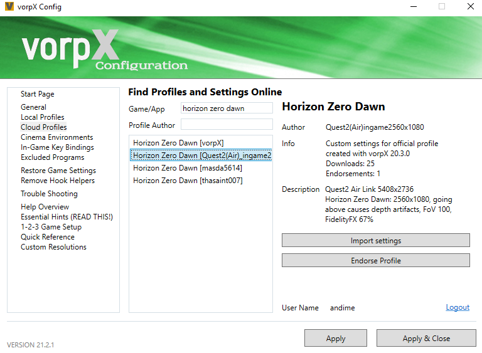Click the vorpX icon in title bar

click(9, 6)
